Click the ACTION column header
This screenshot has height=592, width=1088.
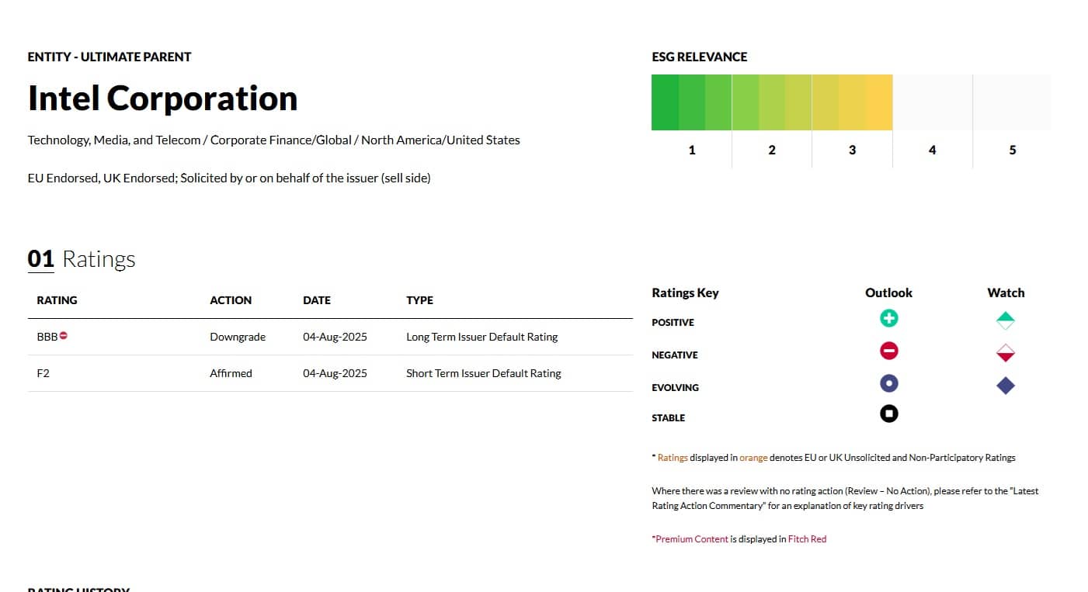(x=231, y=300)
